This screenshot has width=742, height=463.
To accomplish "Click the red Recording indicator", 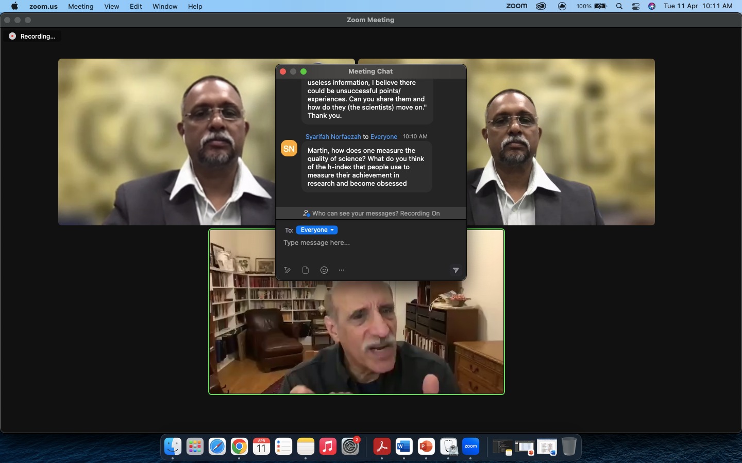I will tap(12, 36).
